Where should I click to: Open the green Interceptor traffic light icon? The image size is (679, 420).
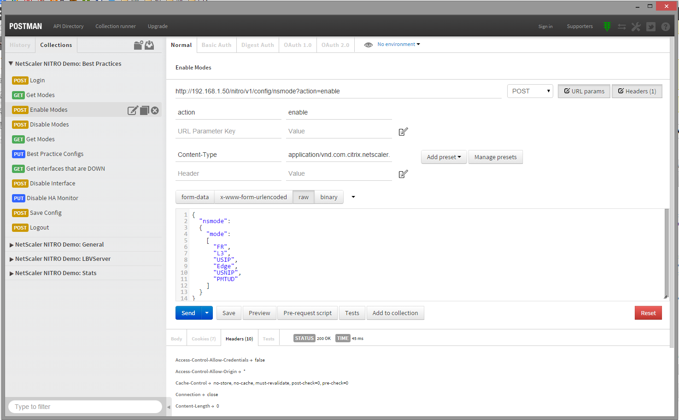[607, 27]
